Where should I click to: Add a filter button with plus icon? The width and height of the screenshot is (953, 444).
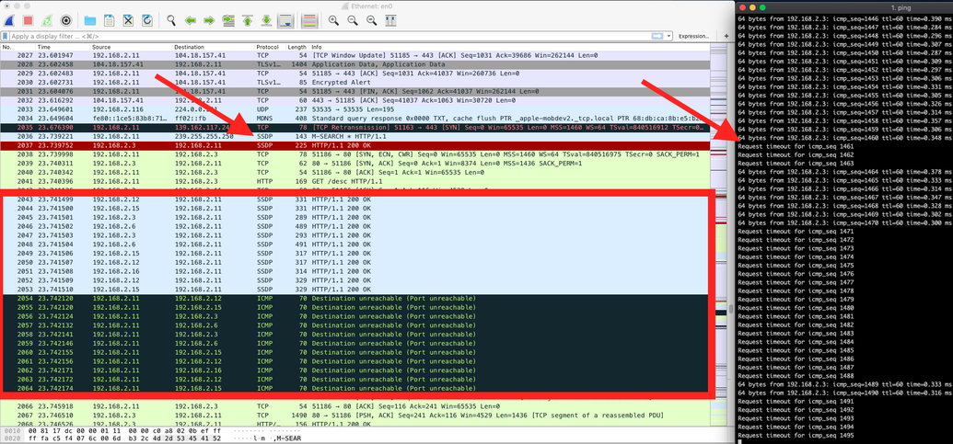pyautogui.click(x=725, y=37)
